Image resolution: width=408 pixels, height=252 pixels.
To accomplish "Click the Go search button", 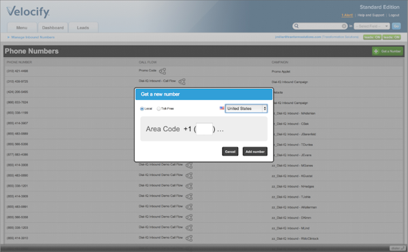I will (396, 26).
